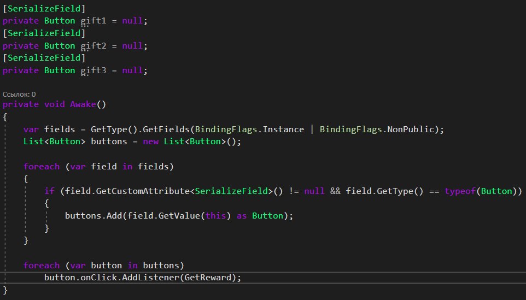Viewport: 526px width, 300px height.
Task: Click the 'List<Button> buttons' declaration
Action: pyautogui.click(x=75, y=142)
